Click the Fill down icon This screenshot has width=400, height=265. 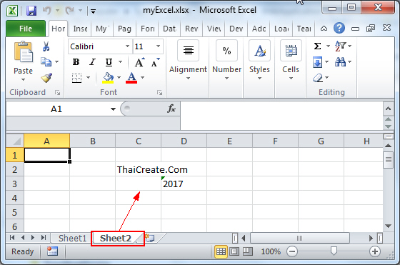coord(317,62)
